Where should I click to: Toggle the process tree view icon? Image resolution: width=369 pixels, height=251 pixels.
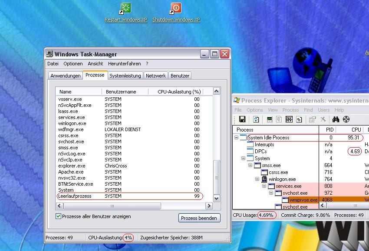click(x=279, y=119)
